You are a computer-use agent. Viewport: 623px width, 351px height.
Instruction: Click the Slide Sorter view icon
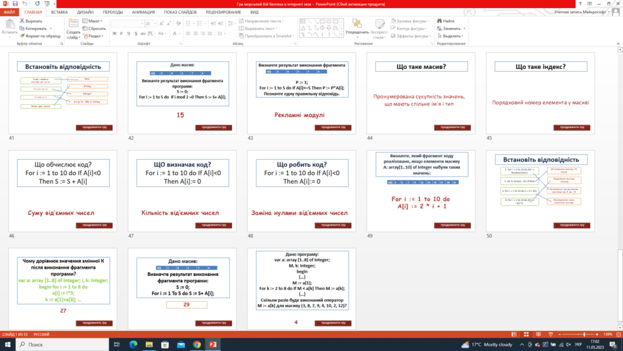(x=526, y=334)
